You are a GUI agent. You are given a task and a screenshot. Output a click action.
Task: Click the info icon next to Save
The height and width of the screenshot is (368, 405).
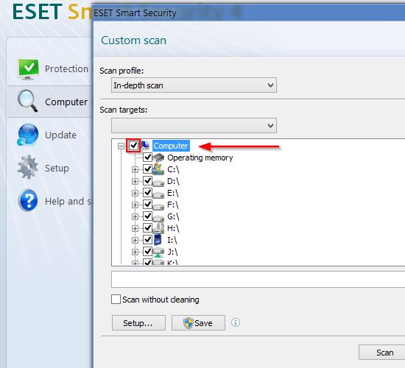coord(236,322)
